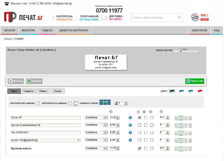Screen dimensions: 224x161
Task: Left-align the Tel: 070011977 line
Action: (176, 133)
